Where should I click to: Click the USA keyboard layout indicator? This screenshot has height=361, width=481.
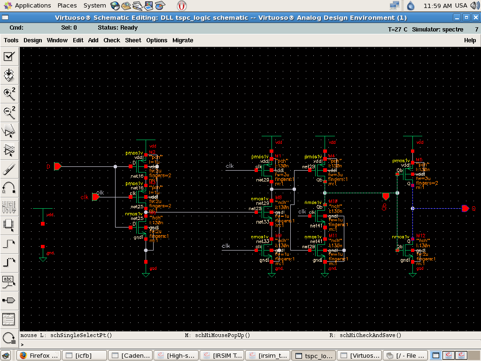click(x=461, y=6)
